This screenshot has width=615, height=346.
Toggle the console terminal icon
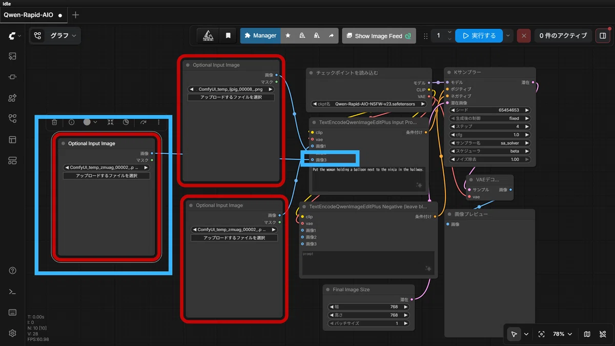(13, 292)
